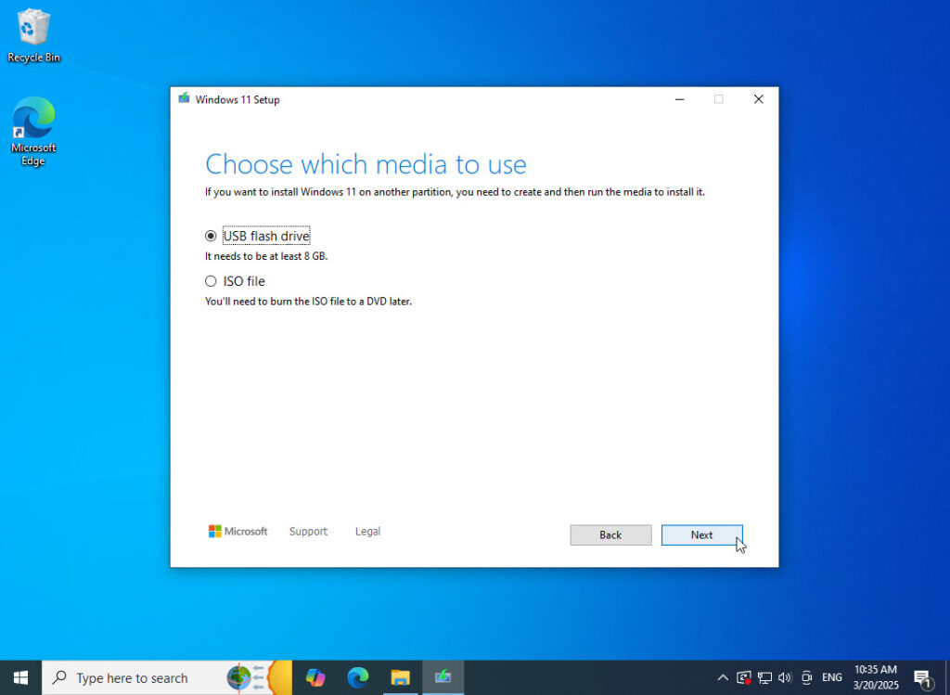This screenshot has width=950, height=695.
Task: Click the Next button
Action: point(701,535)
